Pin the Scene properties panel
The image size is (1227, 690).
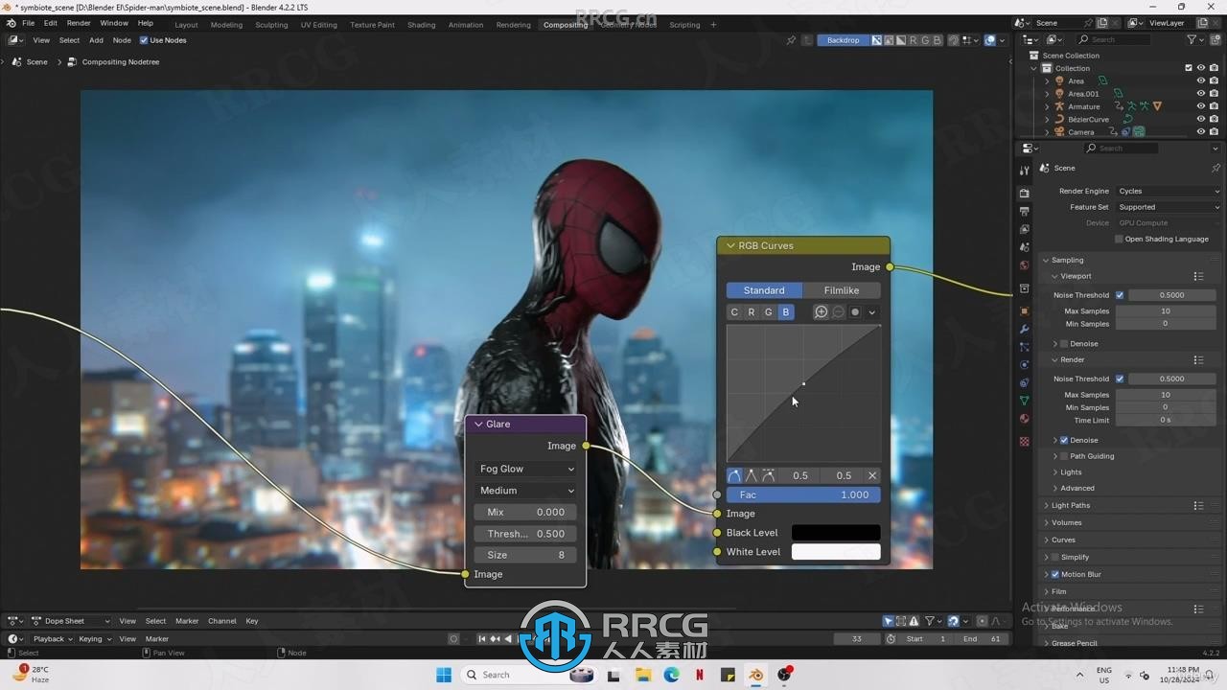tap(1215, 168)
